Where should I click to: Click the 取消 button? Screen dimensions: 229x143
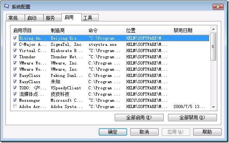tap(144, 132)
